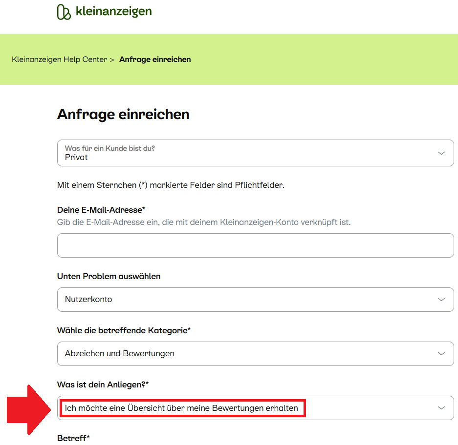Expand the chevron on the Anliegen dropdown

pyautogui.click(x=441, y=407)
